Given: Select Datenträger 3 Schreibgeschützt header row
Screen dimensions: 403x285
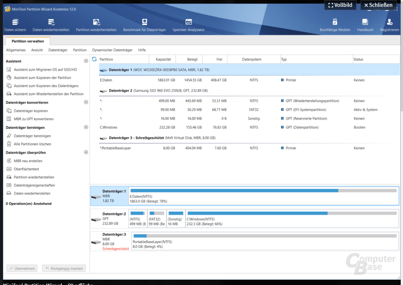Looking at the screenshot, I should pyautogui.click(x=249, y=138).
